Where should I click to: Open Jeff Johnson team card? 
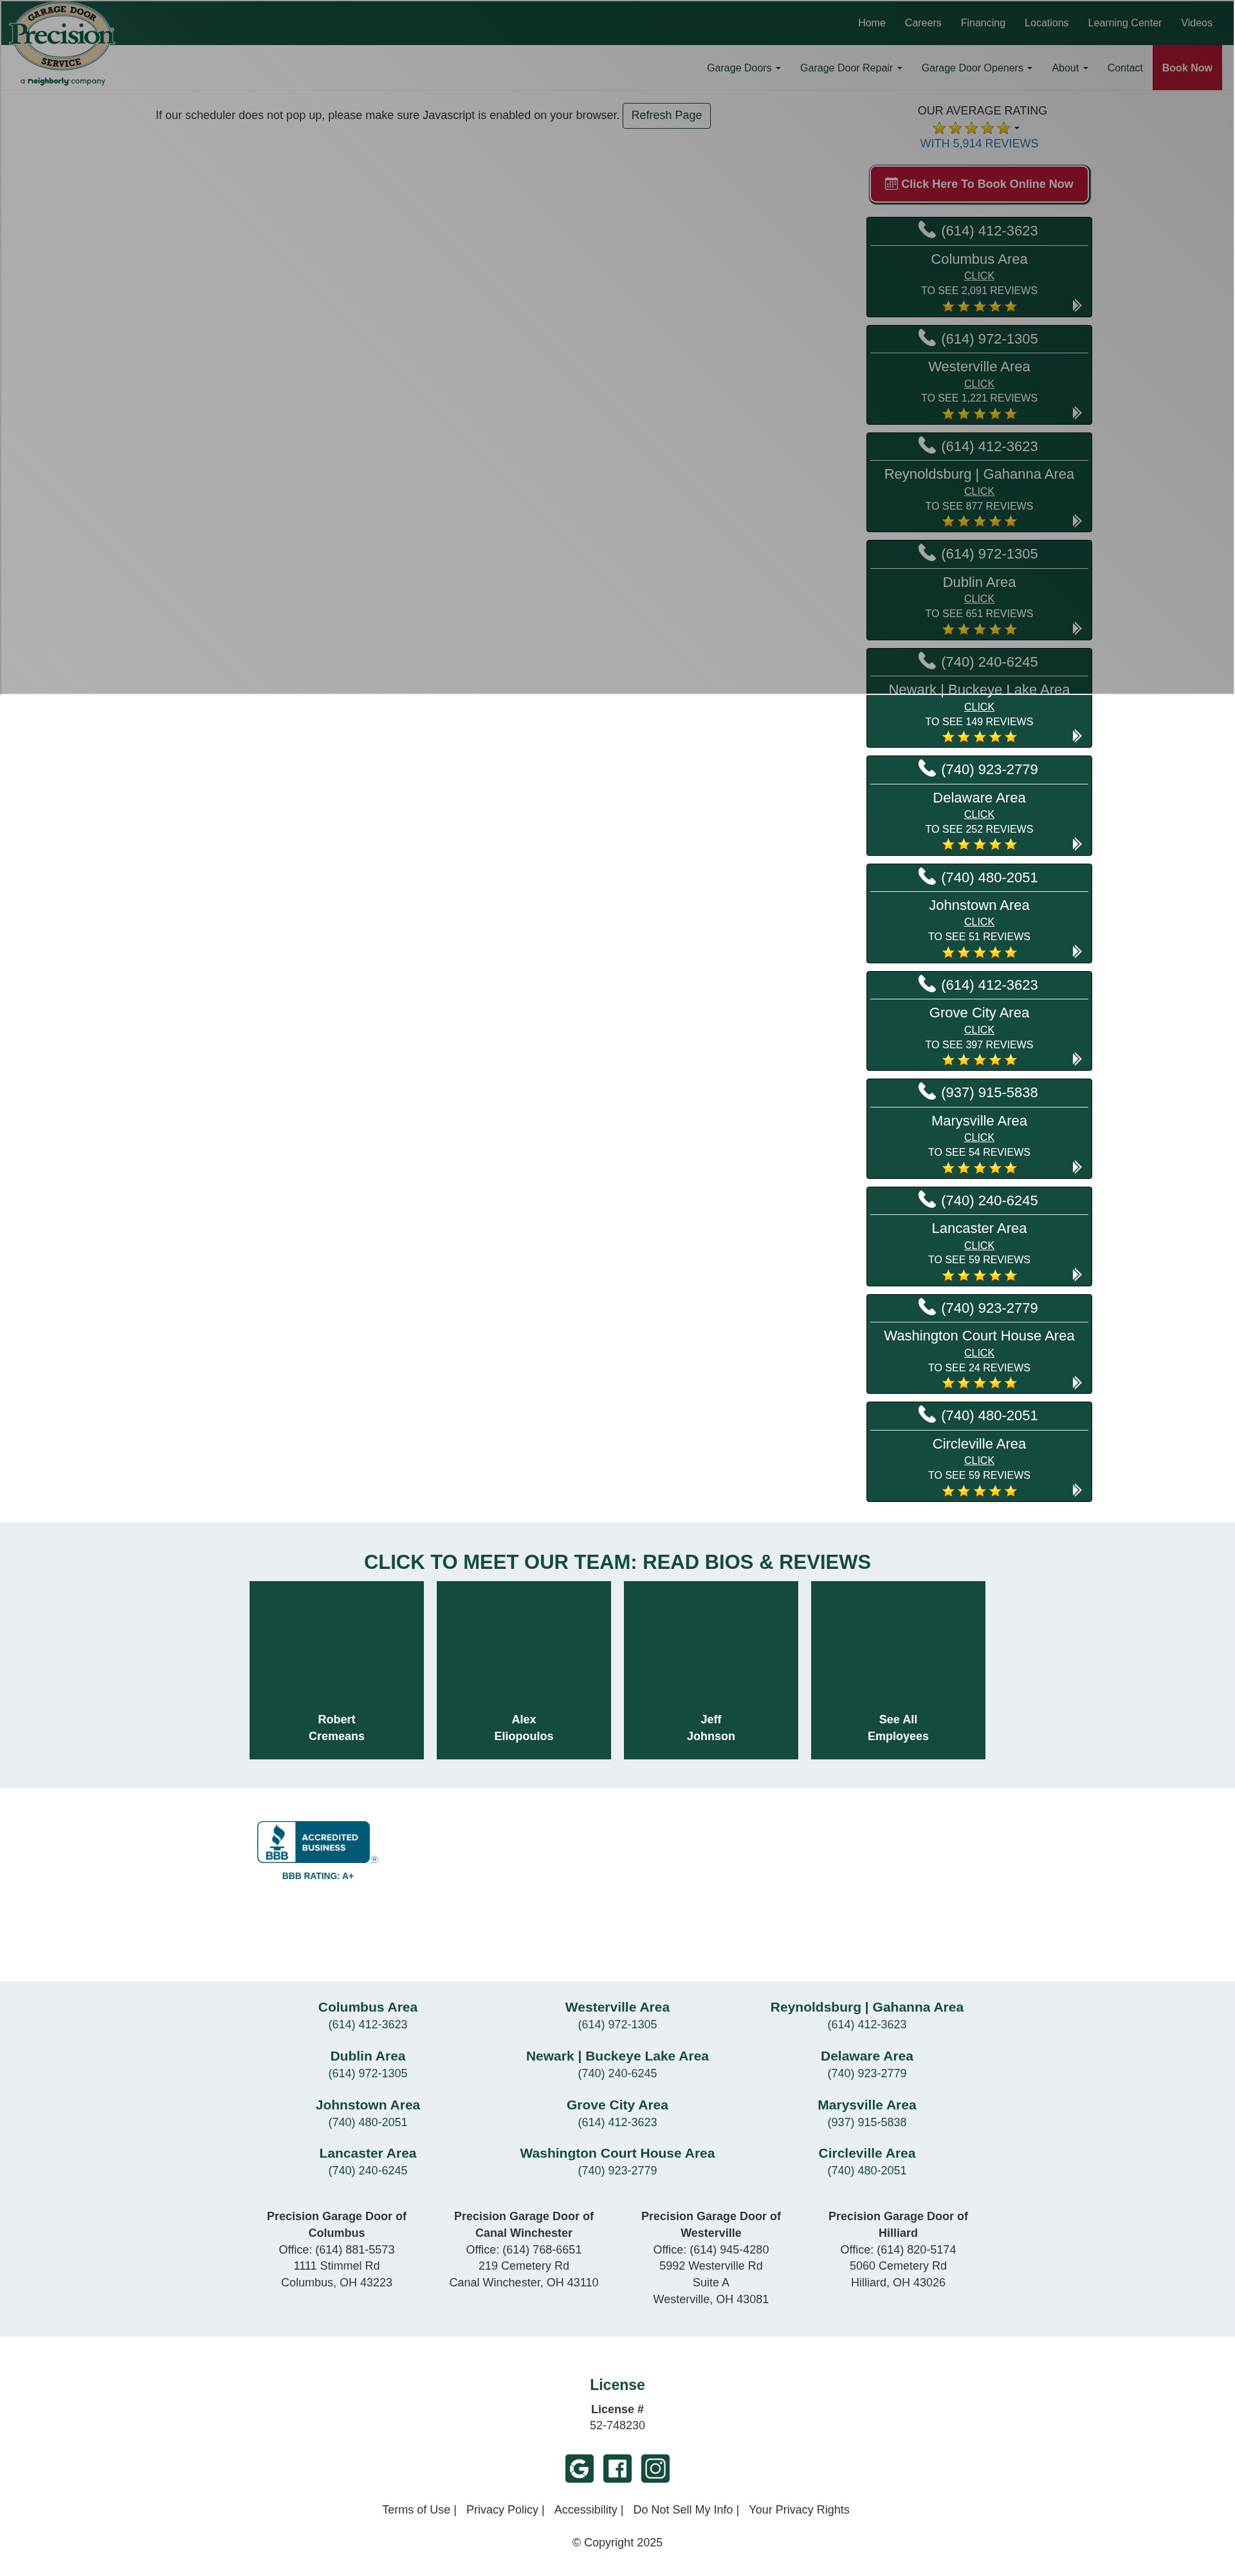coord(710,1670)
